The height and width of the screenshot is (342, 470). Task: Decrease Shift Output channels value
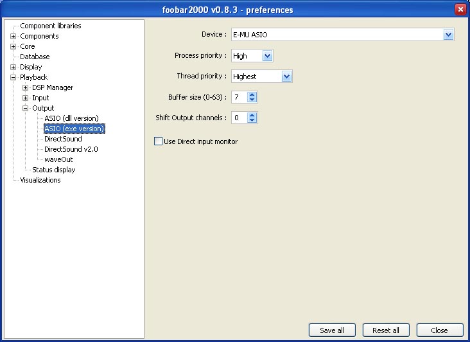252,120
